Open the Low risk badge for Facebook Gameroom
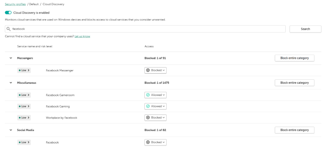 [x=24, y=95]
